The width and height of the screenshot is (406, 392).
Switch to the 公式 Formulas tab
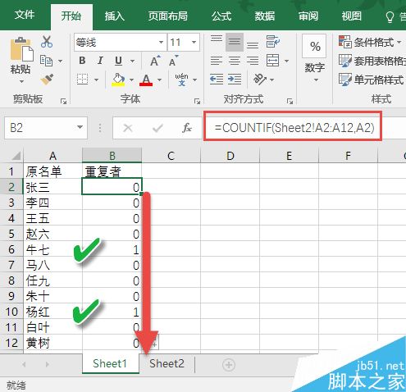pos(221,16)
